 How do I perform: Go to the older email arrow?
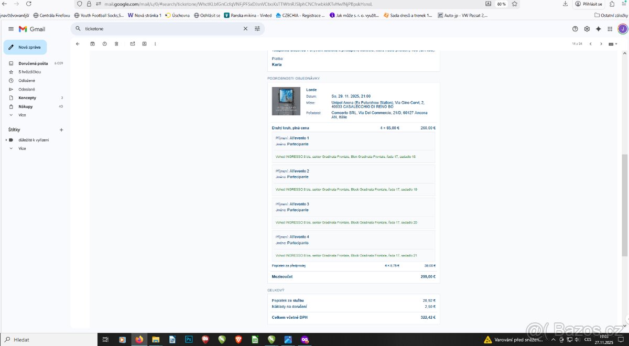pos(601,44)
